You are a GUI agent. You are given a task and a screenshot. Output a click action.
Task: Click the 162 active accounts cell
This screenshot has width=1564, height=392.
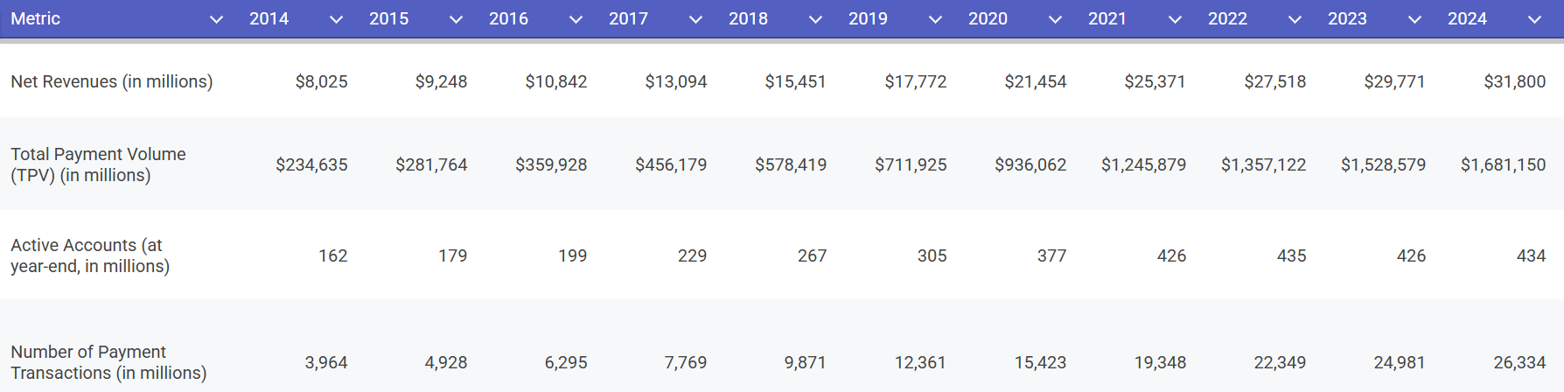pyautogui.click(x=332, y=255)
